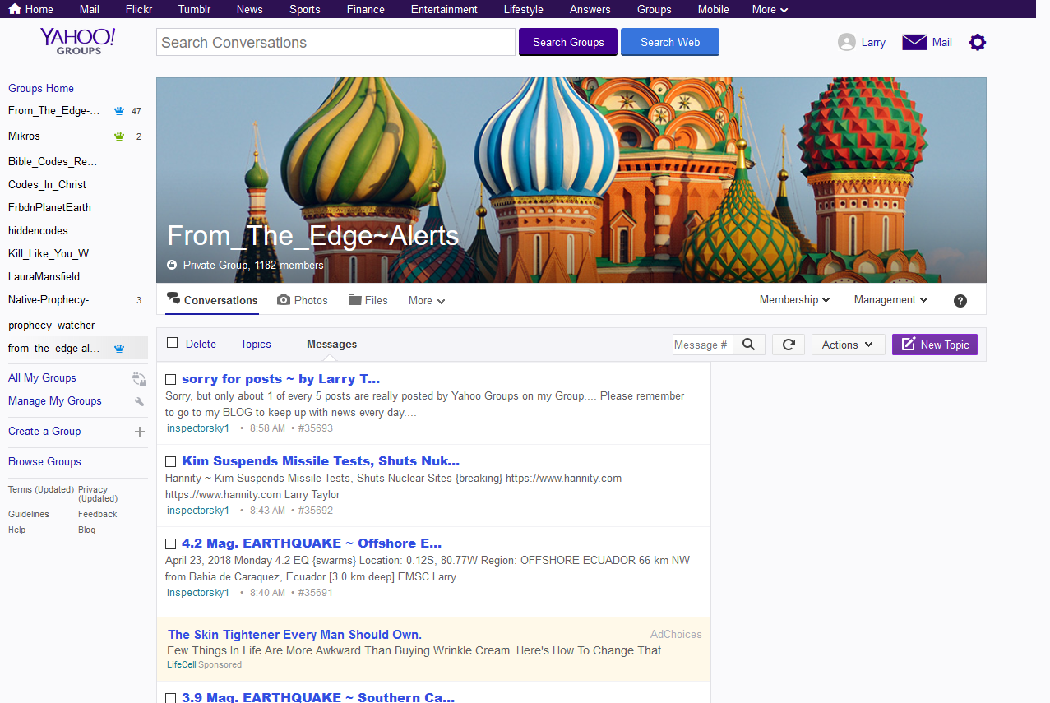Click the Search Conversations input field
Screen dimensions: 1050x703
click(x=335, y=42)
